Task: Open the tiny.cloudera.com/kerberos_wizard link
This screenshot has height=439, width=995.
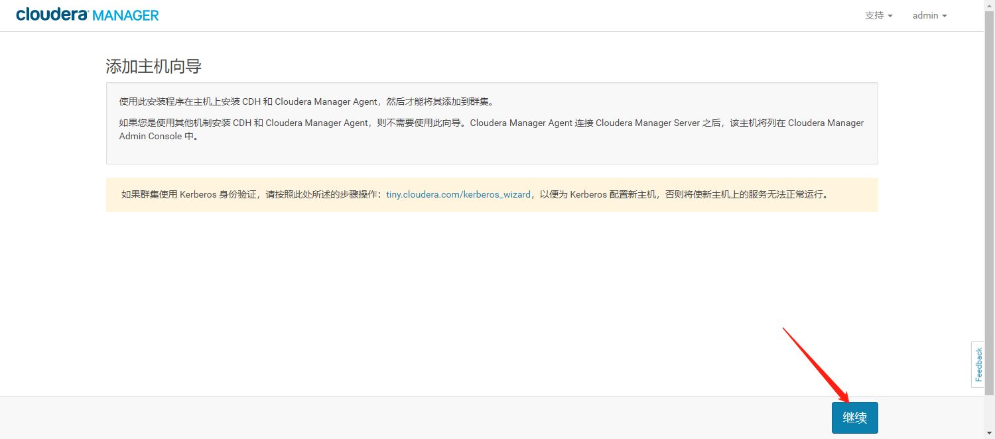Action: tap(458, 195)
